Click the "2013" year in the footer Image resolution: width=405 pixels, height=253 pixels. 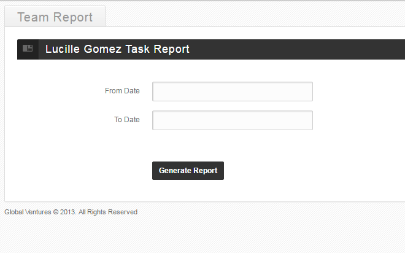(x=67, y=212)
